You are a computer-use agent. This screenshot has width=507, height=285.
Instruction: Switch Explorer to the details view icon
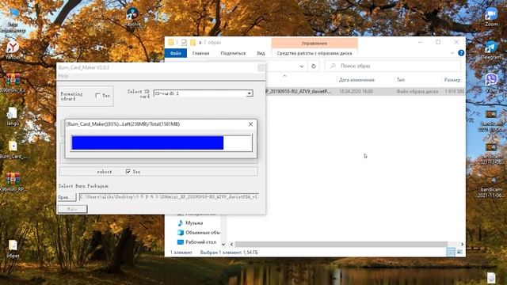(451, 252)
